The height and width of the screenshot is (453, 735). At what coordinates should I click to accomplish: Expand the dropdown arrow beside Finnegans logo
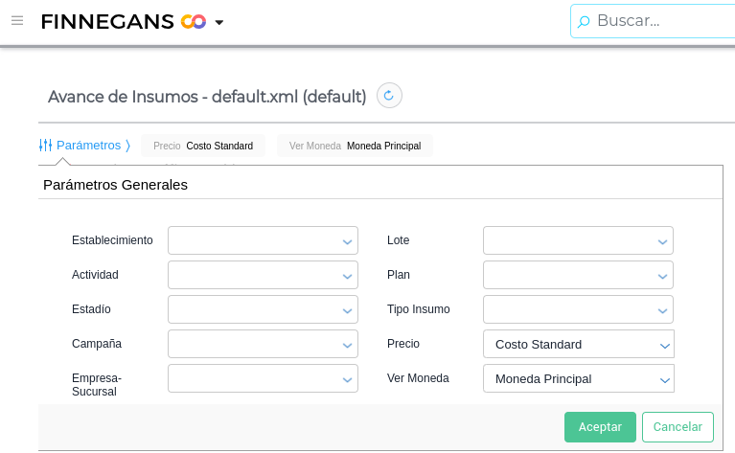[x=219, y=22]
